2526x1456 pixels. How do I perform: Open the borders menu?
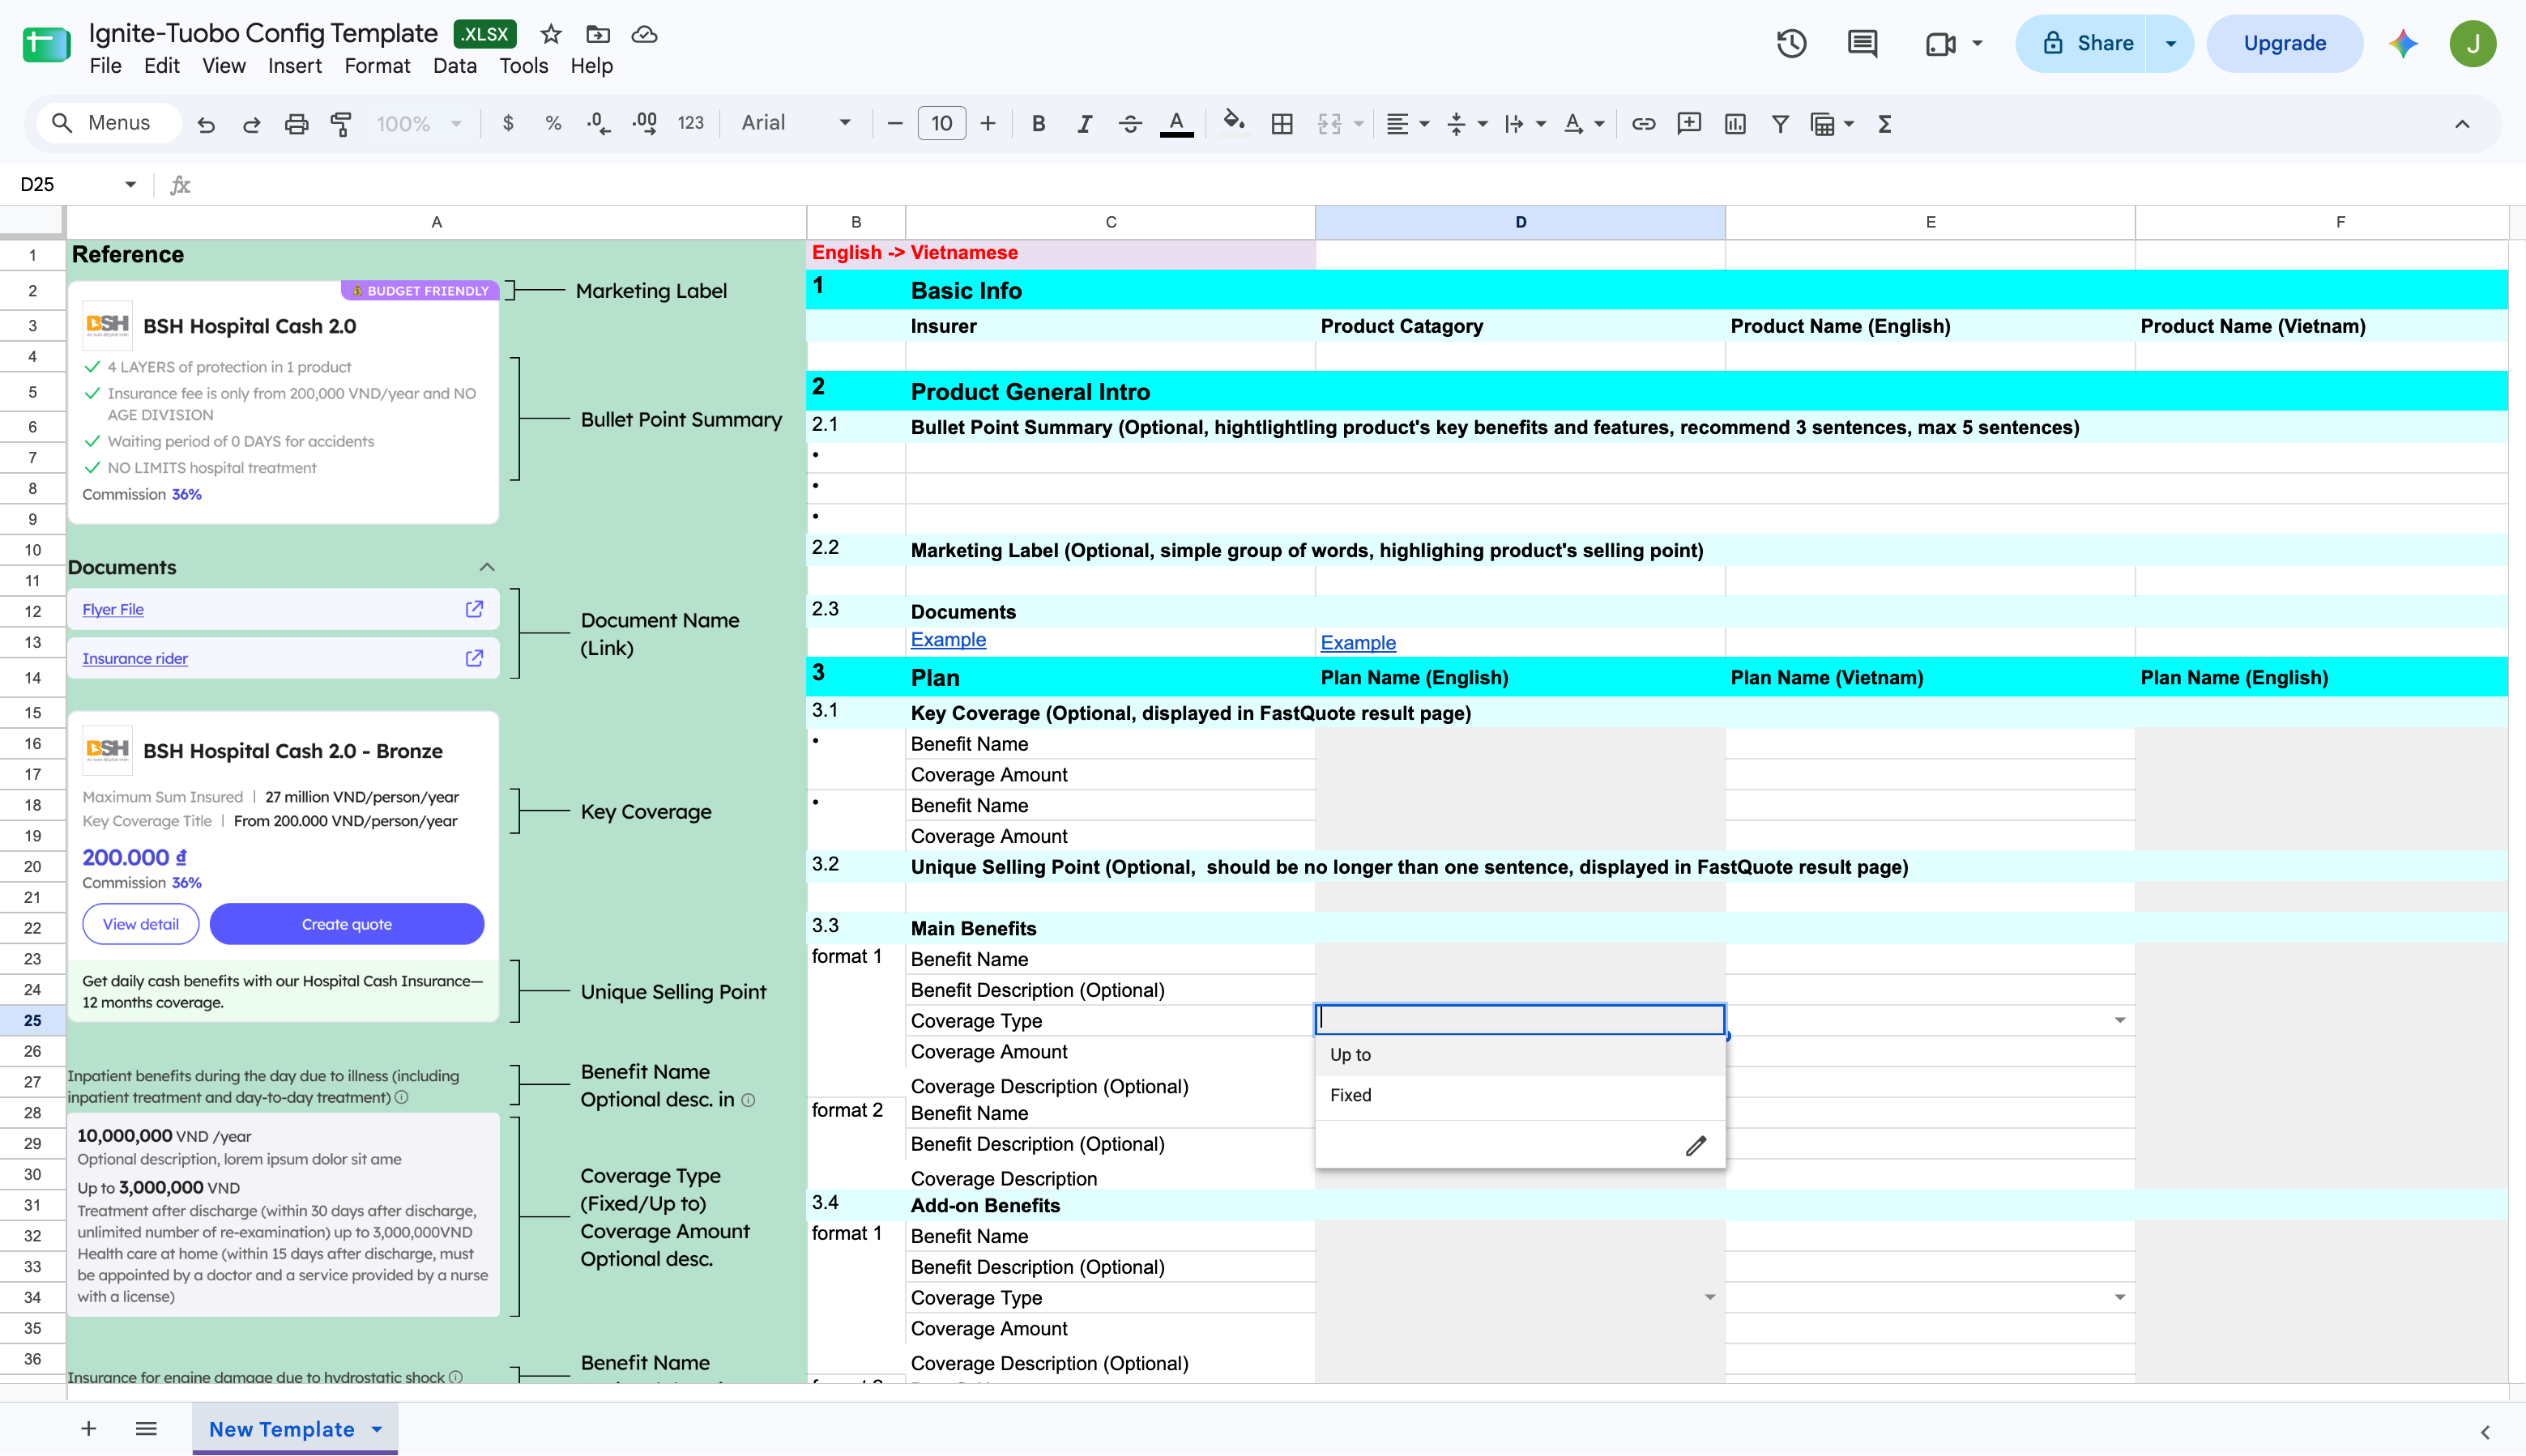coord(1282,124)
